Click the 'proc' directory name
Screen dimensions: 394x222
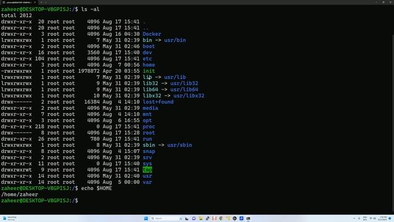[x=149, y=126]
